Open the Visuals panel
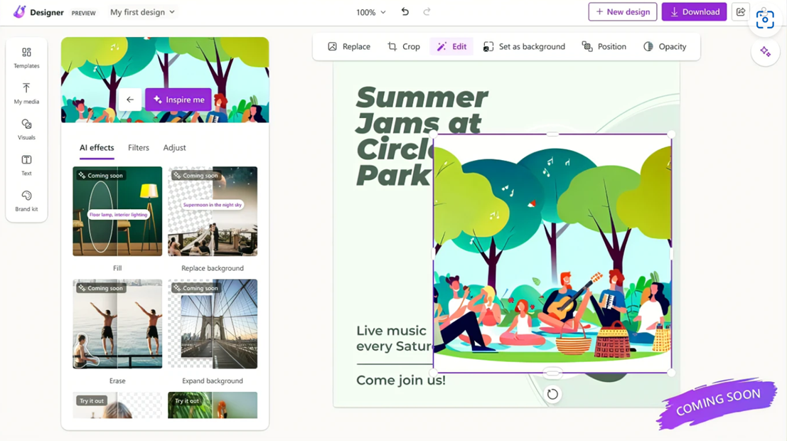 (x=26, y=129)
